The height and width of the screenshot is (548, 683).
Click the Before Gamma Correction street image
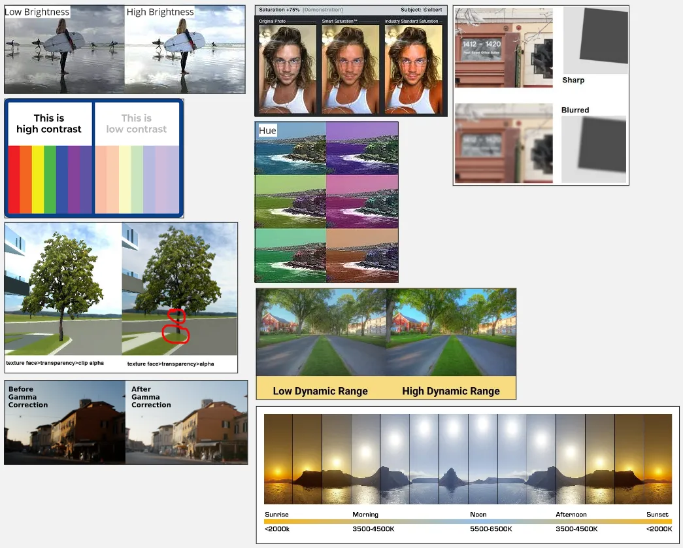63,422
